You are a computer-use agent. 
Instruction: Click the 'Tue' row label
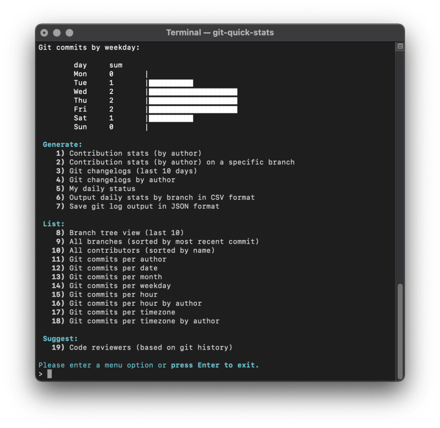80,83
